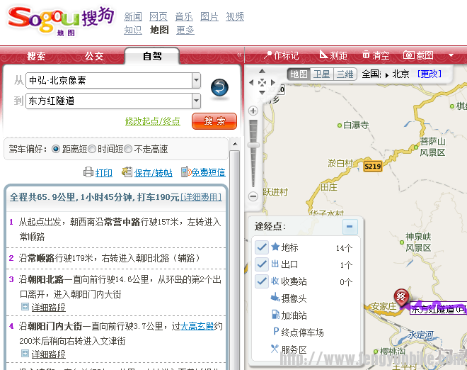
Task: Click the gas station 加油站 icon
Action: 275,315
